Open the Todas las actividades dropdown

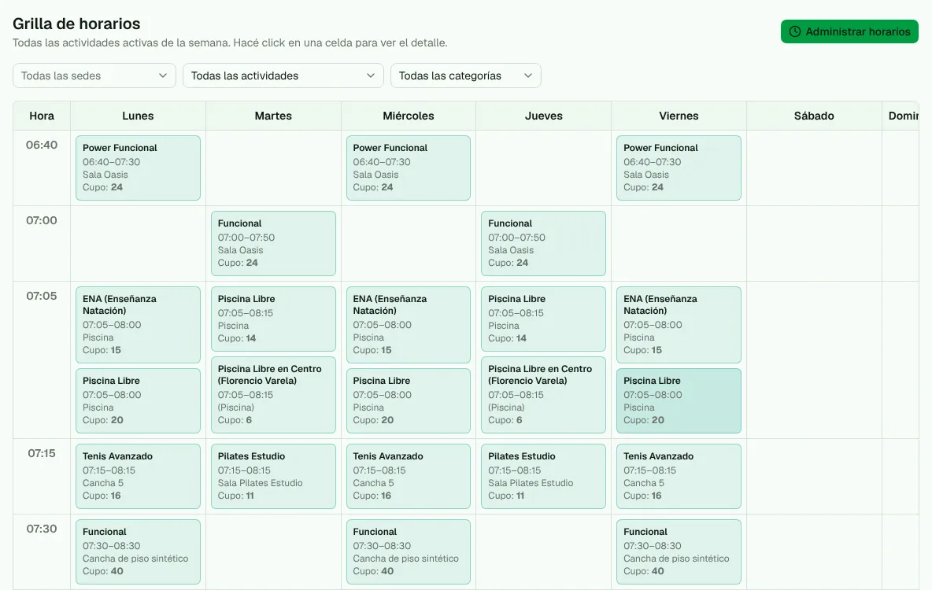coord(283,76)
